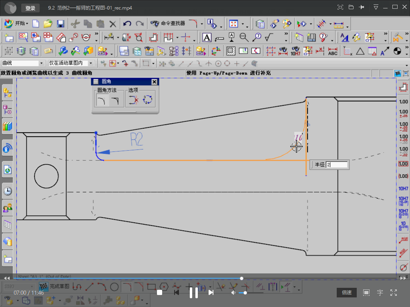Viewport: 410px width, 307px height.
Task: Select the polygon sketch tool in bottom toolbar
Action: pyautogui.click(x=164, y=287)
